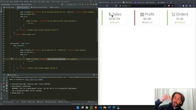Click the lightbulb intention icon in gutter

tap(12, 59)
